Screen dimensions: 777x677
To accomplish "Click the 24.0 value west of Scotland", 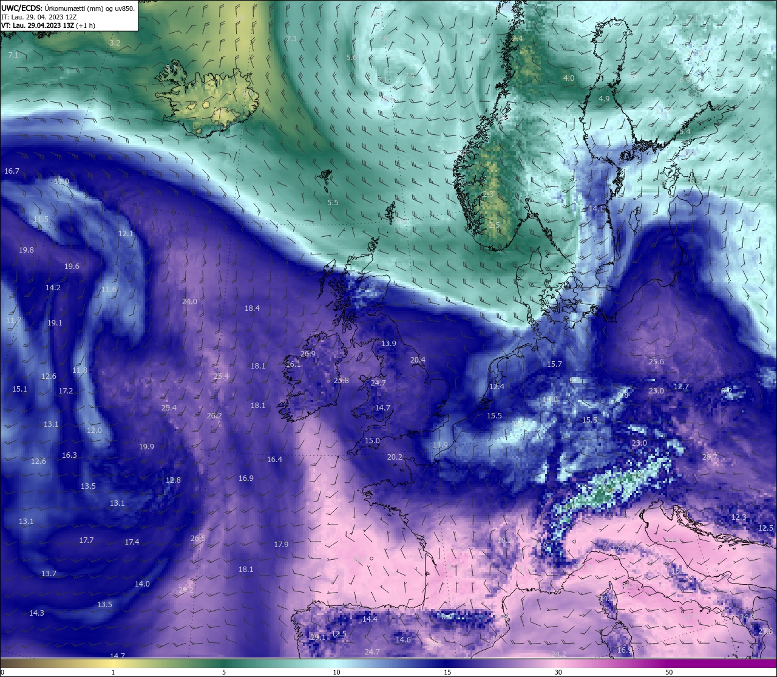I will coord(189,302).
